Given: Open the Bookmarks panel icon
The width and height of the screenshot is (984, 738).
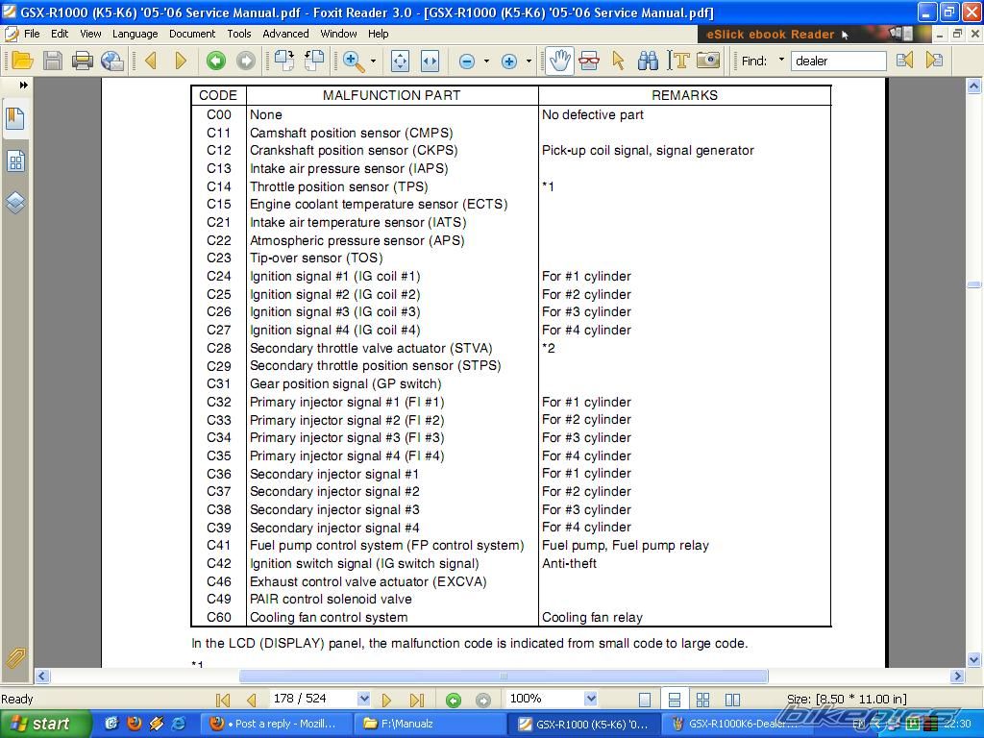Looking at the screenshot, I should (15, 119).
